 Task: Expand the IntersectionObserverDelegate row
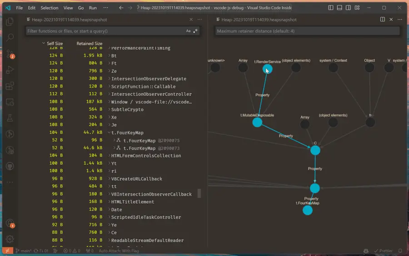[x=109, y=79]
